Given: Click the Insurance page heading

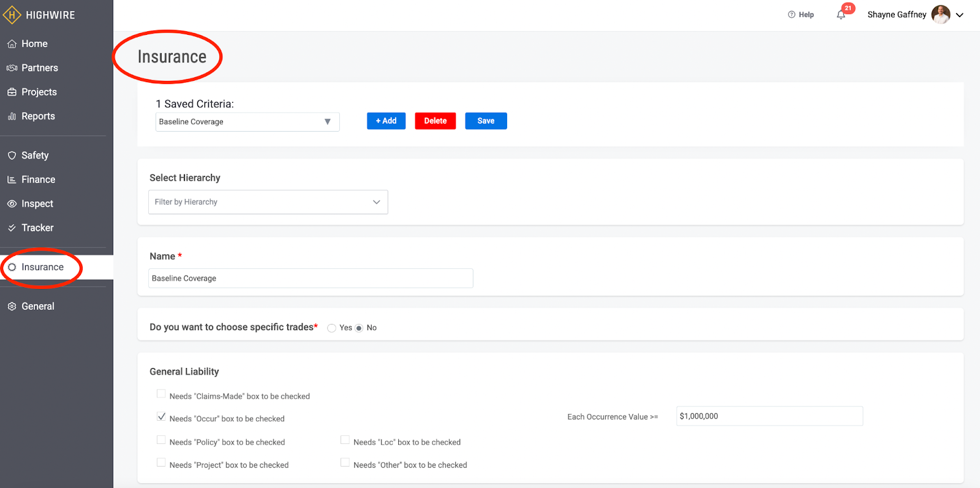Looking at the screenshot, I should tap(172, 57).
